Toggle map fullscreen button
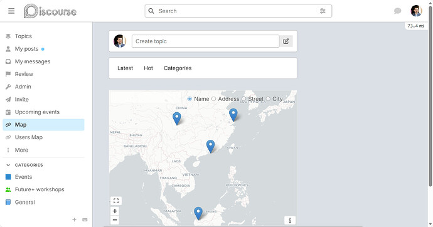 pyautogui.click(x=116, y=201)
